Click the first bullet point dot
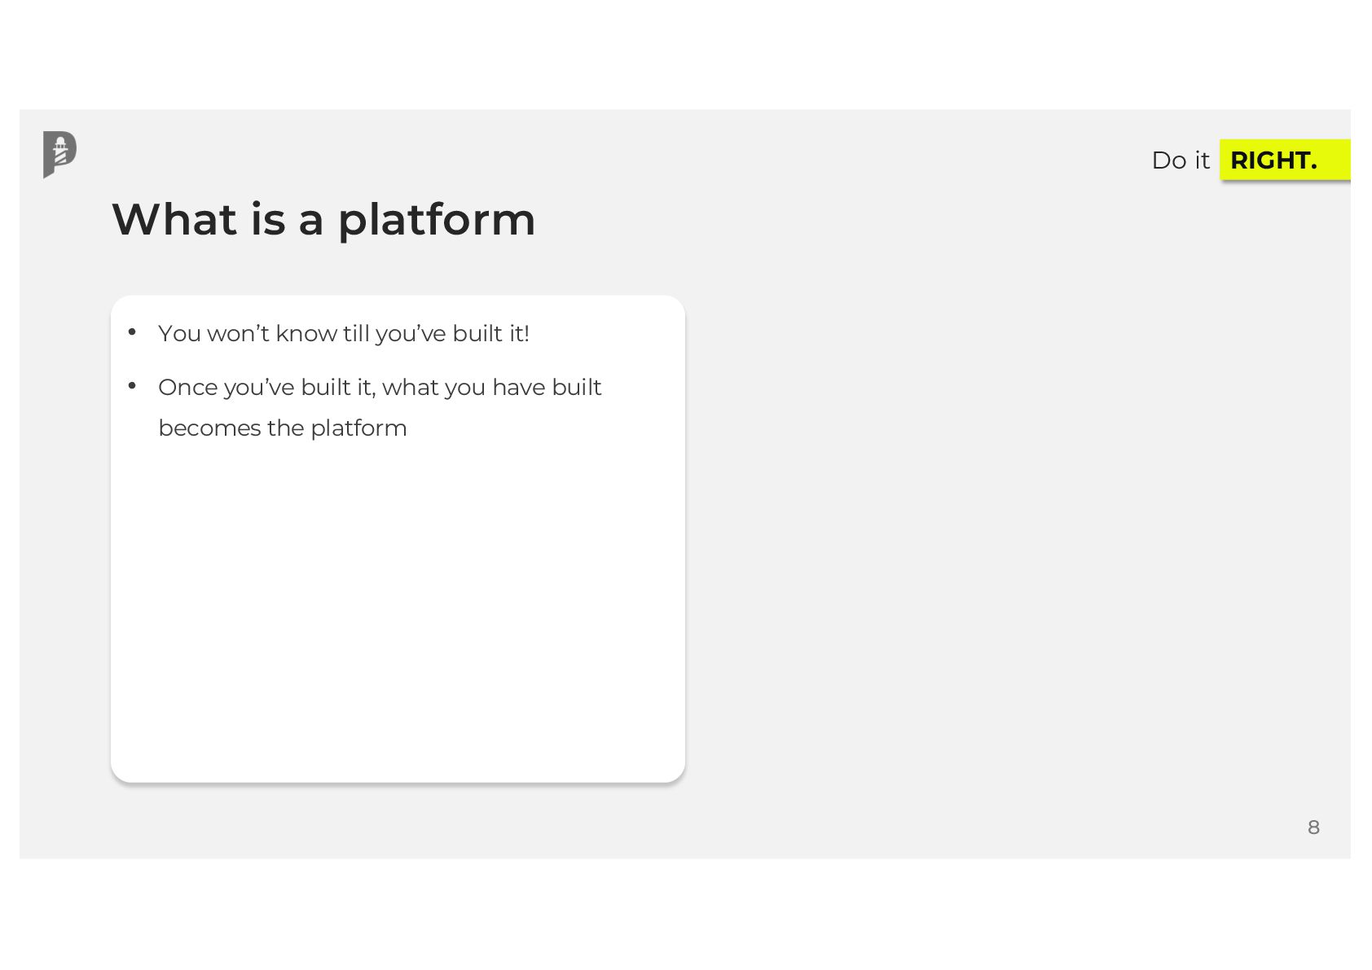This screenshot has height=970, width=1372. click(132, 332)
